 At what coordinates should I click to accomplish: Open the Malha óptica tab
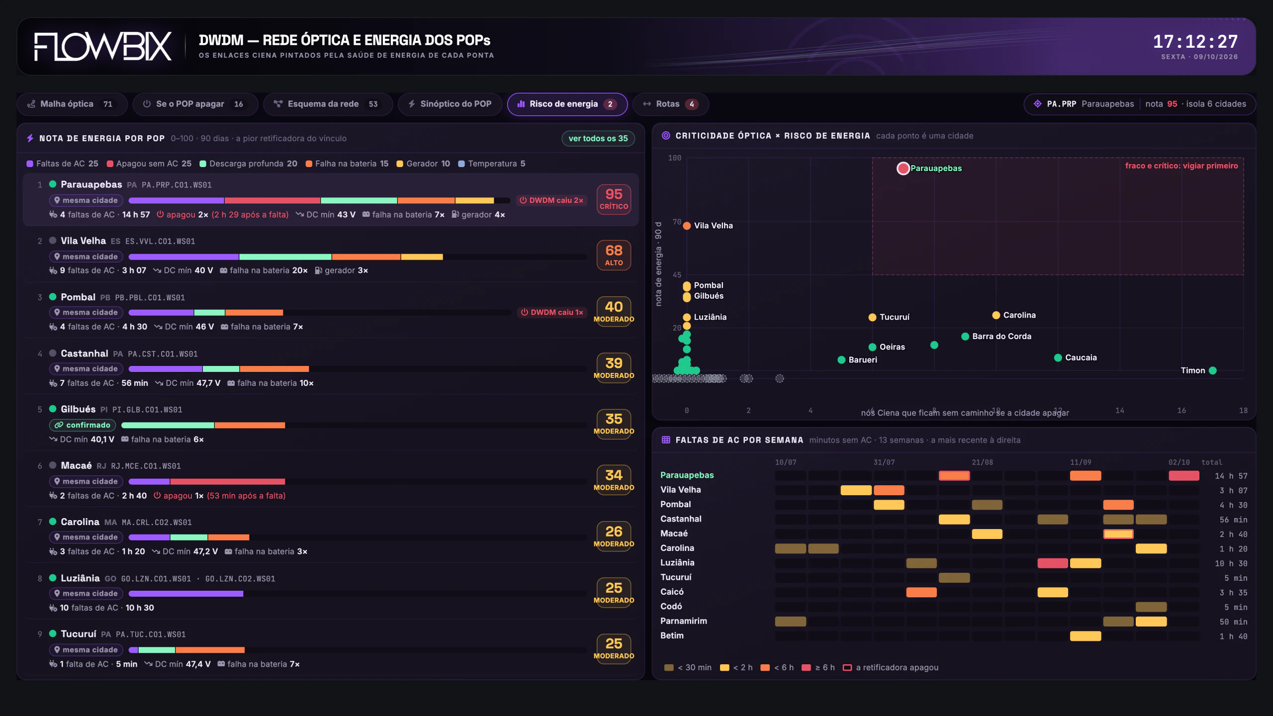(x=72, y=104)
